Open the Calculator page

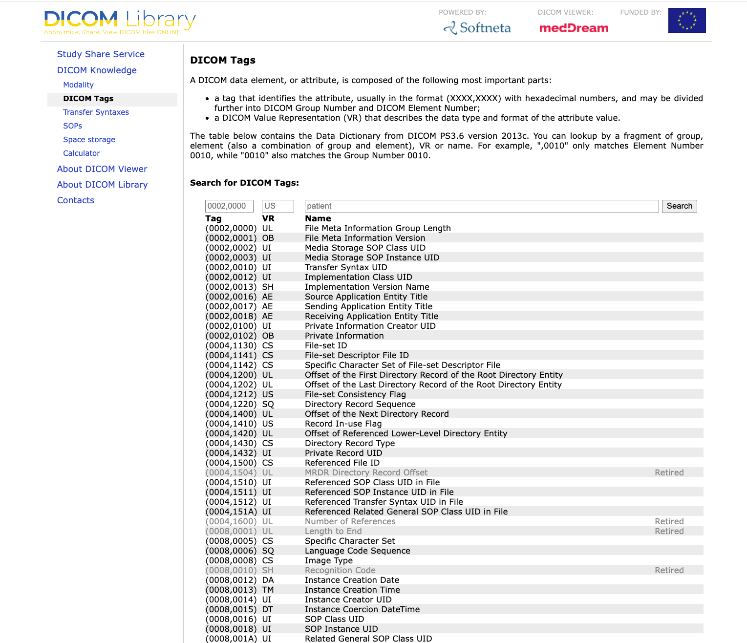(81, 153)
